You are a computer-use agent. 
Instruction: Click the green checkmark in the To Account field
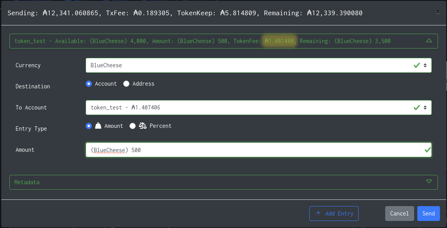click(x=417, y=108)
